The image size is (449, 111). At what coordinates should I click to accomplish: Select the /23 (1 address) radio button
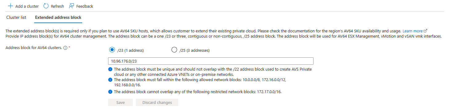tap(112, 50)
